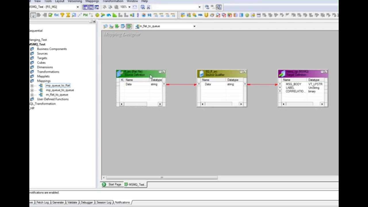Click the green circle toolbar icon
The height and width of the screenshot is (207, 368).
pos(247,15)
